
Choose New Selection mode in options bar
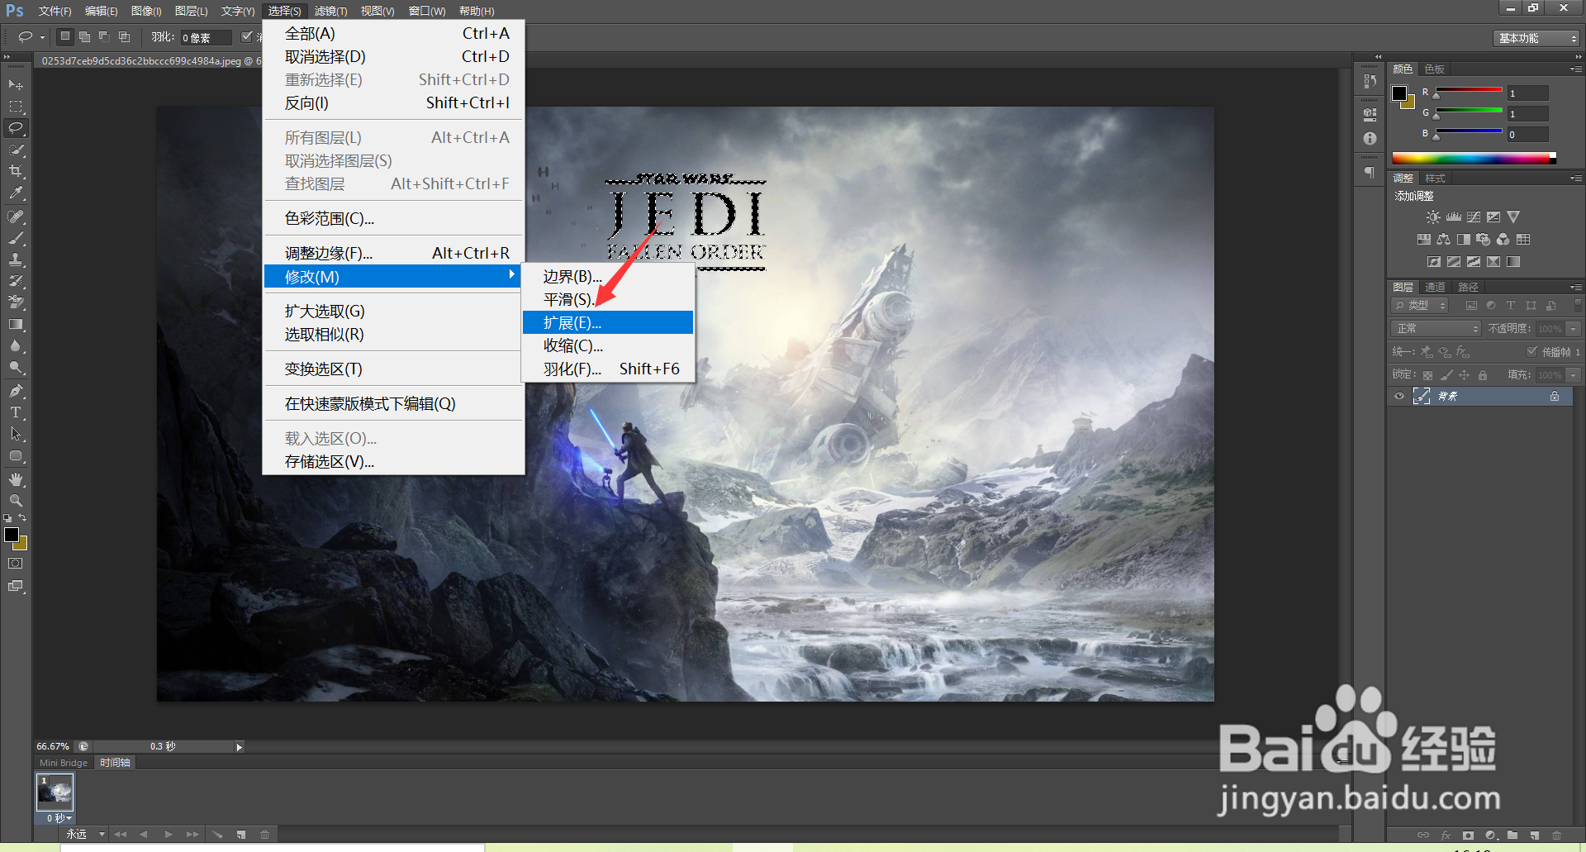click(65, 36)
